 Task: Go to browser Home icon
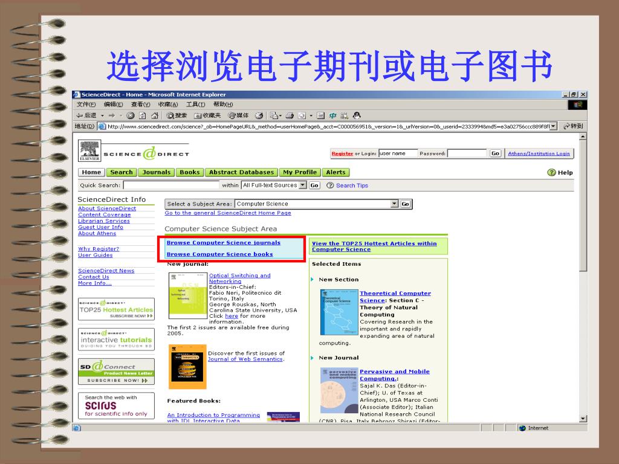[155, 115]
